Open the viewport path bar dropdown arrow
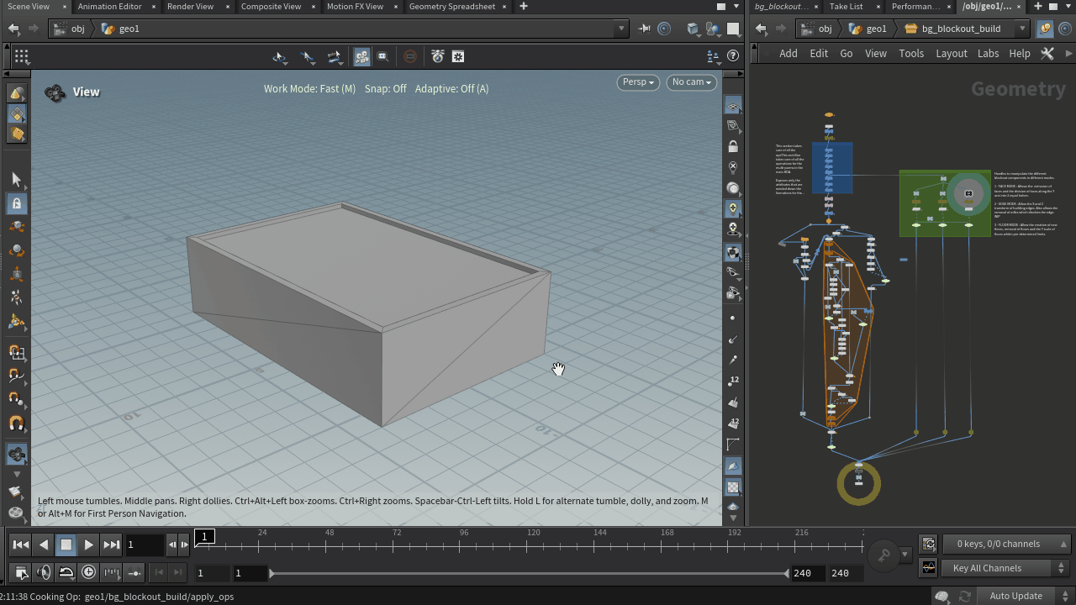 tap(622, 29)
